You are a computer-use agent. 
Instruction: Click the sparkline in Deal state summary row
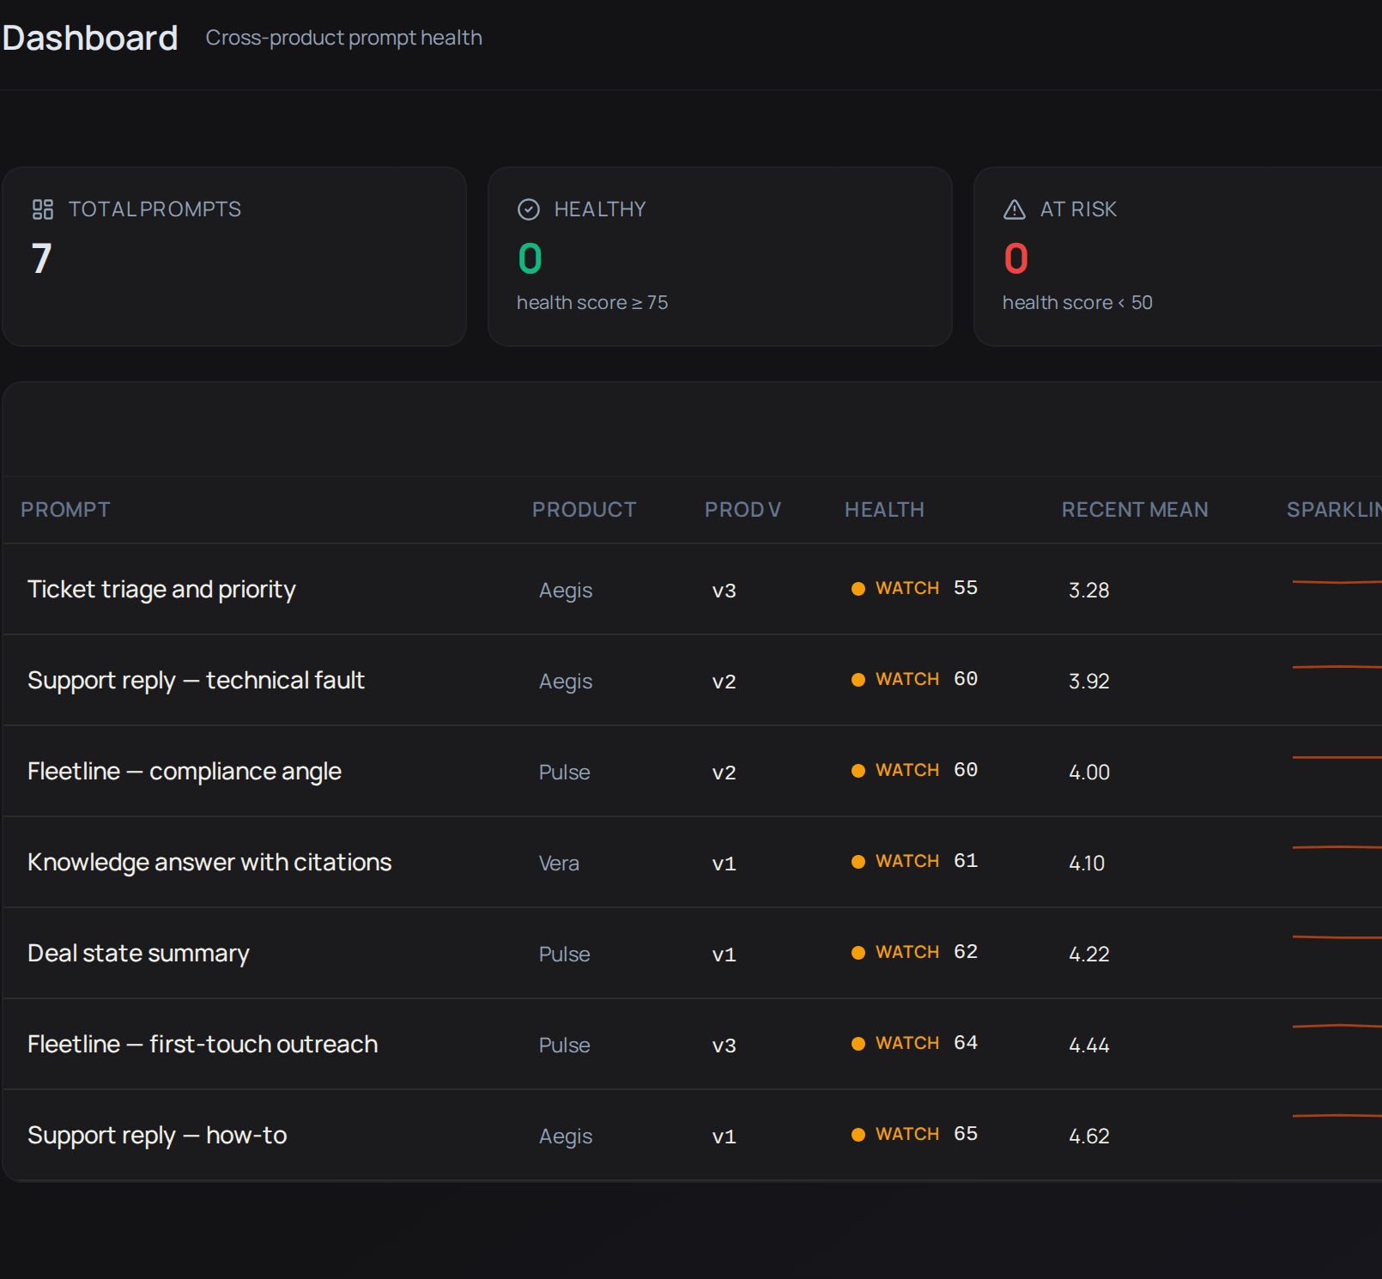[x=1337, y=937]
